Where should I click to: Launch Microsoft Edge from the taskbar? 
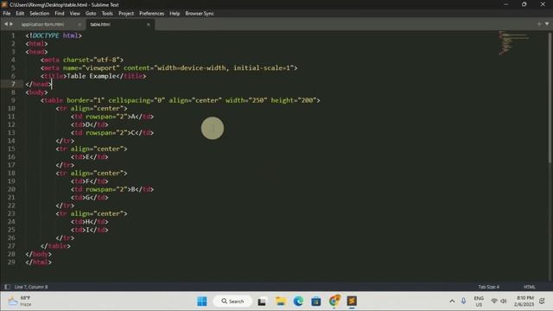tap(298, 301)
